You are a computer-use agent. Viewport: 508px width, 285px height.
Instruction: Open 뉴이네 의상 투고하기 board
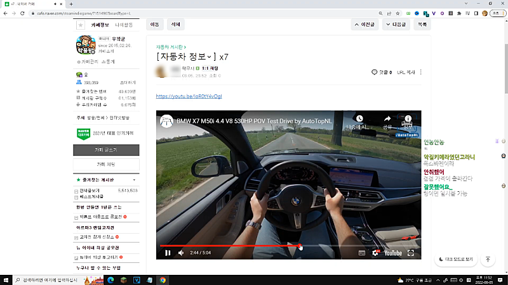[x=99, y=258]
